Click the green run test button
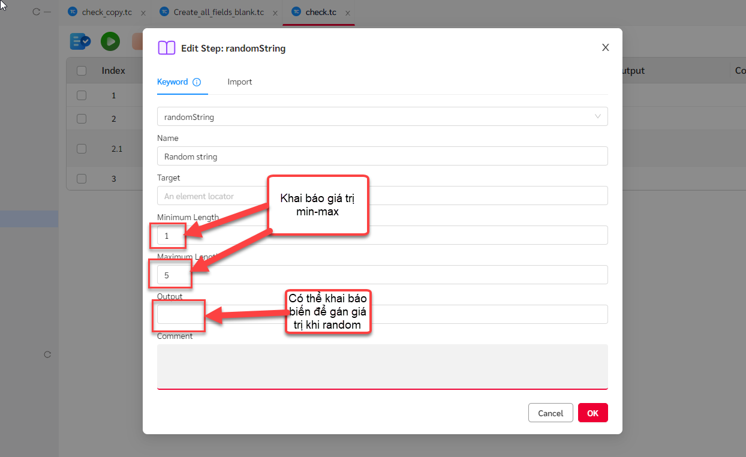This screenshot has width=746, height=457. [x=110, y=41]
